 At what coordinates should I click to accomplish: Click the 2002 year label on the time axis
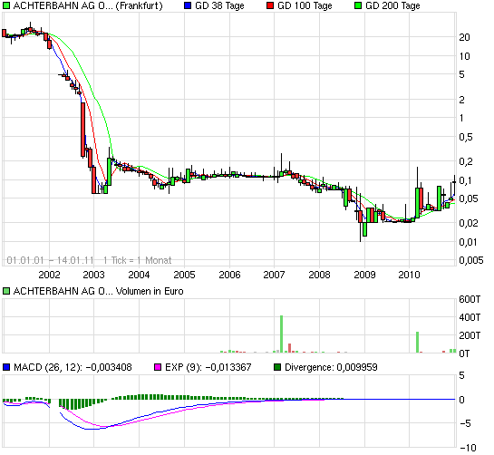[49, 275]
